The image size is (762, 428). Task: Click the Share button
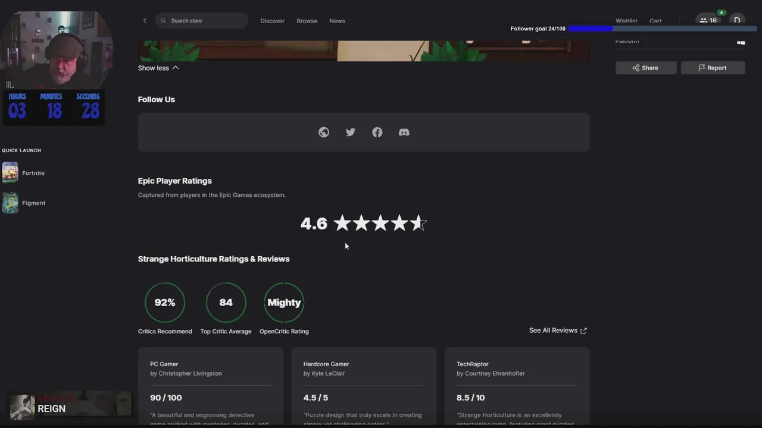(x=646, y=68)
